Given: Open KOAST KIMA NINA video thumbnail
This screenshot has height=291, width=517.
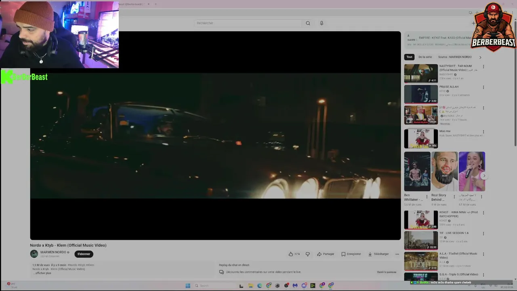Looking at the screenshot, I should 421,219.
